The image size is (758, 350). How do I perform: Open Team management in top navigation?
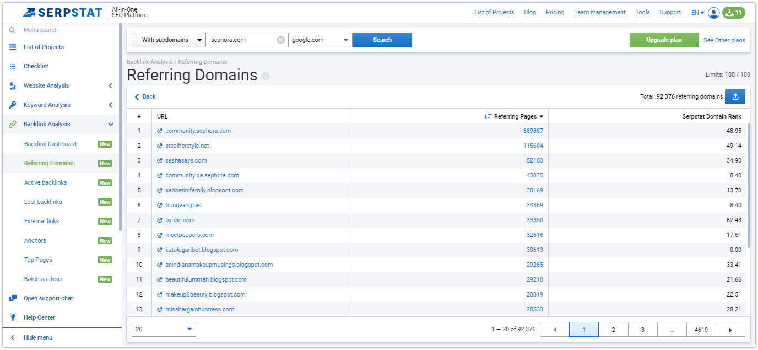click(x=600, y=12)
